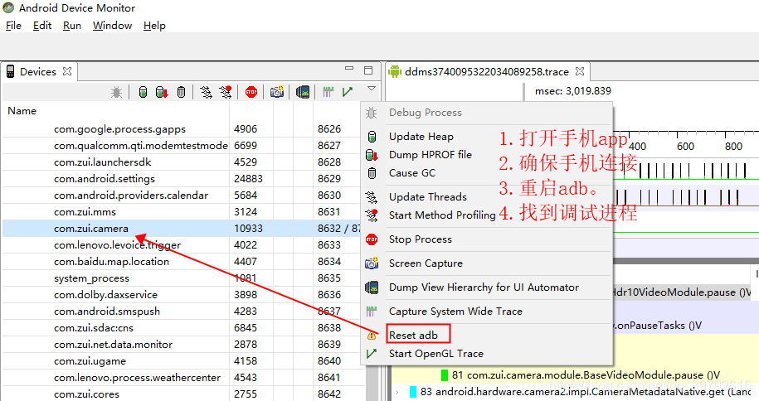Screen dimensions: 759x401
Task: Choose Screen Capture from the menu
Action: [x=426, y=263]
